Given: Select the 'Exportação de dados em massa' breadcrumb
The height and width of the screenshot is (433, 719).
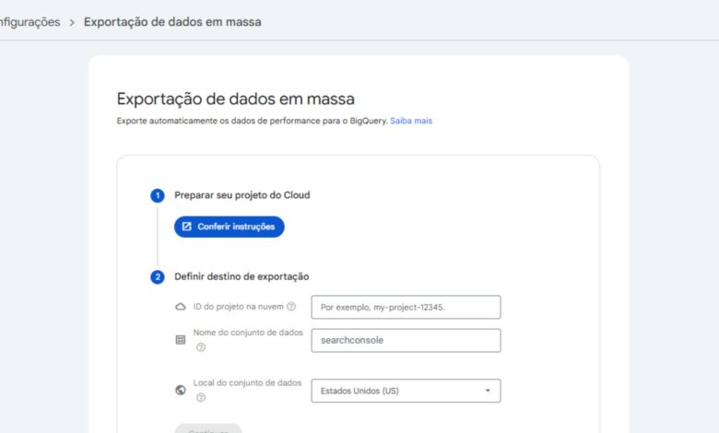Looking at the screenshot, I should click(172, 21).
